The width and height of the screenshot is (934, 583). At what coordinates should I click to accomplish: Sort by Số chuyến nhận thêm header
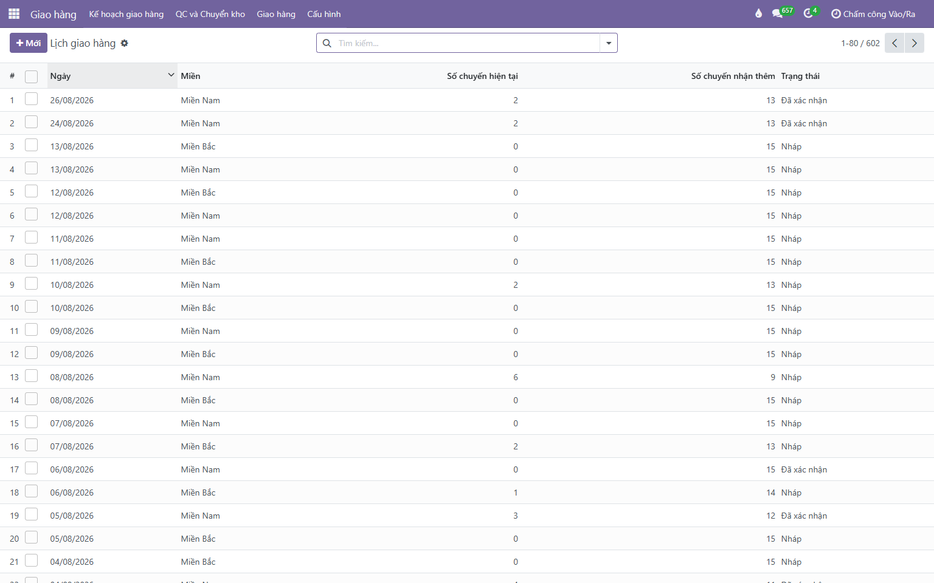[x=733, y=76]
